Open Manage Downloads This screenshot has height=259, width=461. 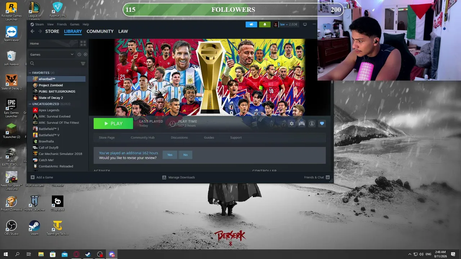click(179, 177)
